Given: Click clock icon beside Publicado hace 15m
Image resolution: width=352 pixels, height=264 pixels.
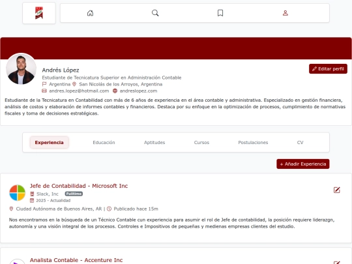Looking at the screenshot, I should 109,209.
